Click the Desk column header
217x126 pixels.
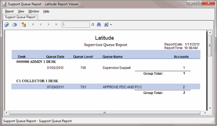(x=22, y=57)
